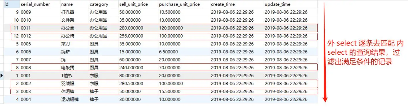408x109 pixels.
Task: Select sell price 240.000000
Action: tap(131, 67)
